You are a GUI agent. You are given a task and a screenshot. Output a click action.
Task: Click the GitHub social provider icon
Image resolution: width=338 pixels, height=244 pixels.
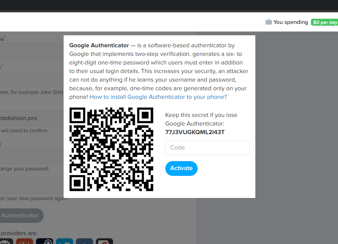point(6,242)
